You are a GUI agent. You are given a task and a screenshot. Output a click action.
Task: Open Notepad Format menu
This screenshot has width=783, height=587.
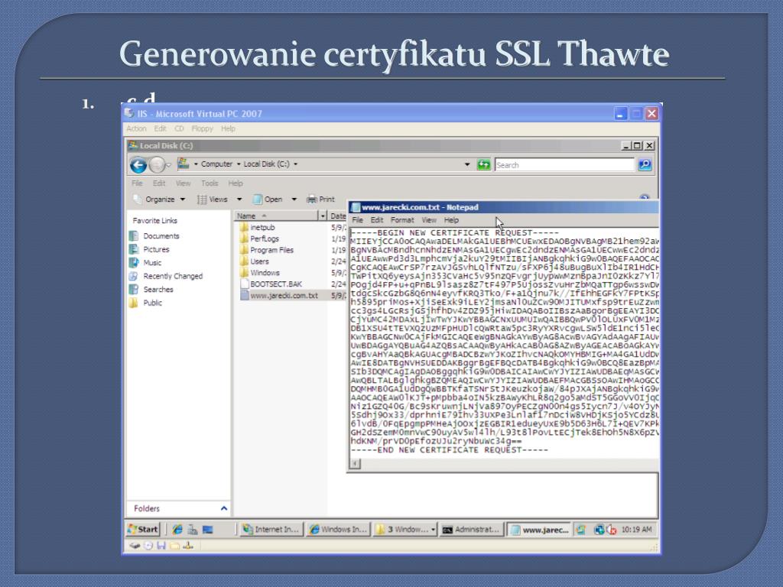point(402,220)
